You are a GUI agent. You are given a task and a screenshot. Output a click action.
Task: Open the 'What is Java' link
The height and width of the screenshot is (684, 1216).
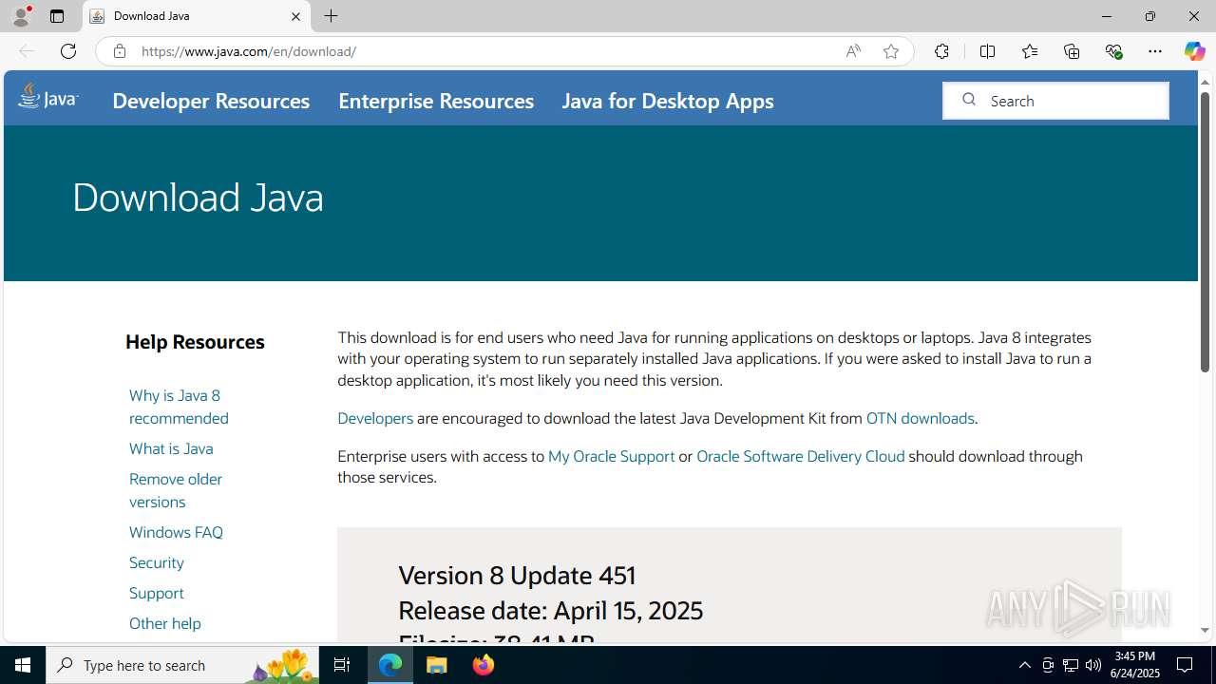coord(171,448)
